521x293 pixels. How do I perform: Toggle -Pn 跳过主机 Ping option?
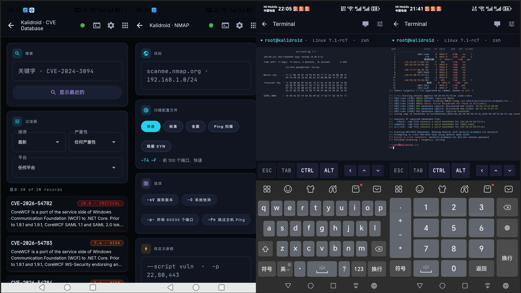226,220
